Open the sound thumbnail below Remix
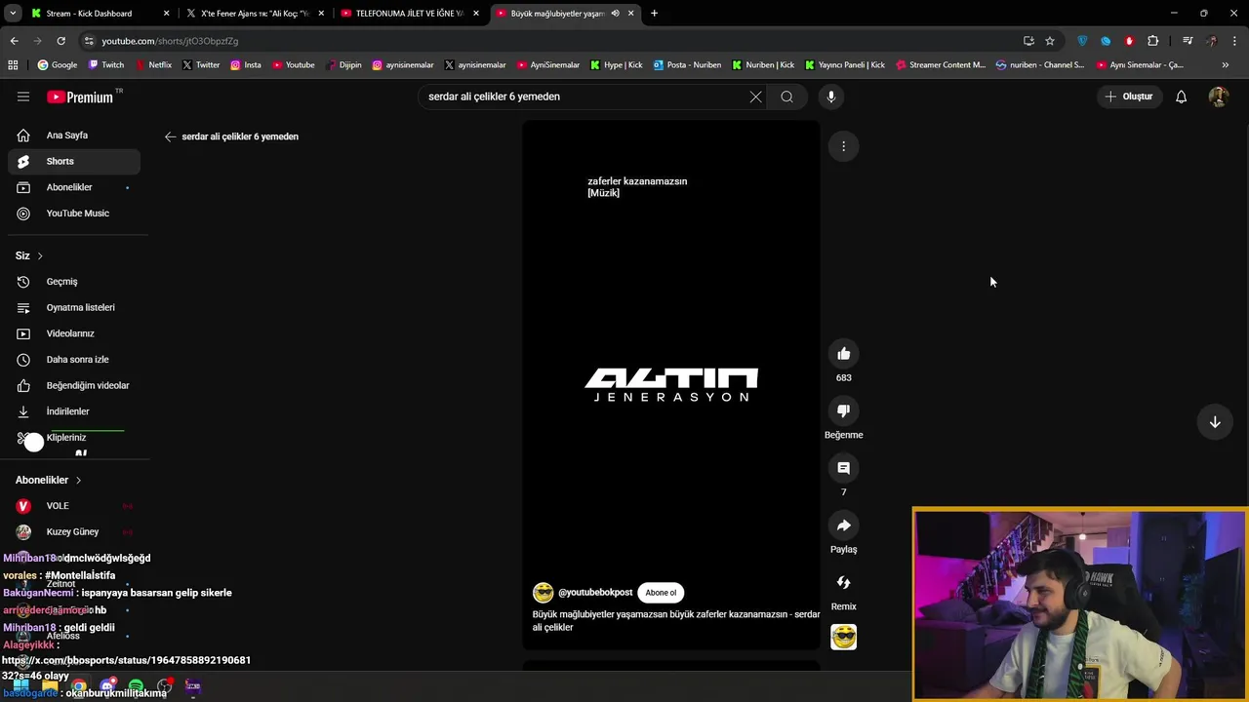1249x702 pixels. point(844,637)
